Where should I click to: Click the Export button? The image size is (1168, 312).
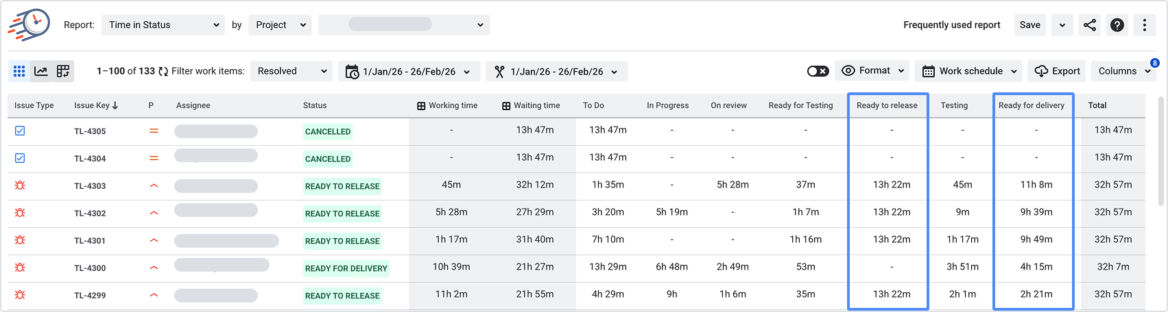click(x=1057, y=71)
